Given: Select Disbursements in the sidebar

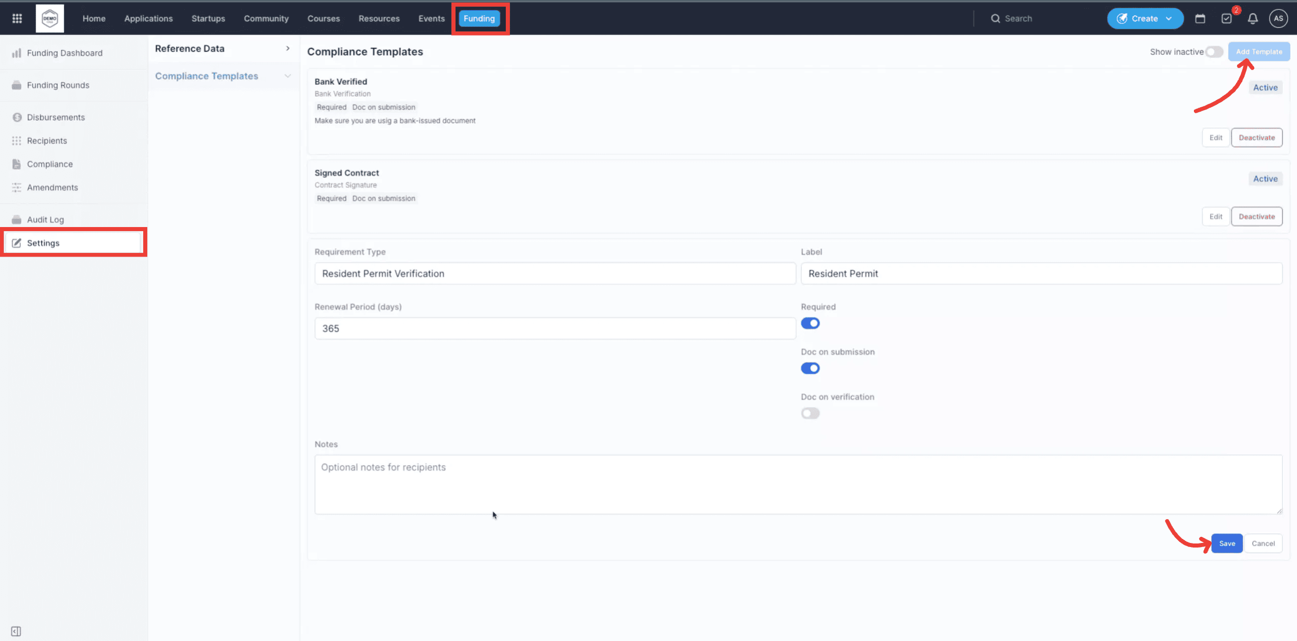Looking at the screenshot, I should point(56,117).
